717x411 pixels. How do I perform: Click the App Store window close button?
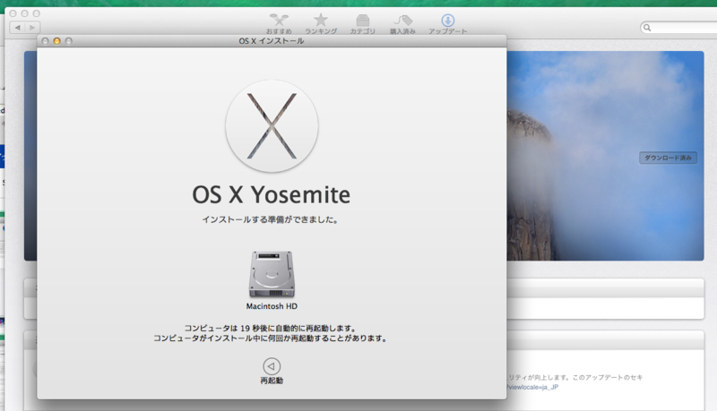[13, 13]
